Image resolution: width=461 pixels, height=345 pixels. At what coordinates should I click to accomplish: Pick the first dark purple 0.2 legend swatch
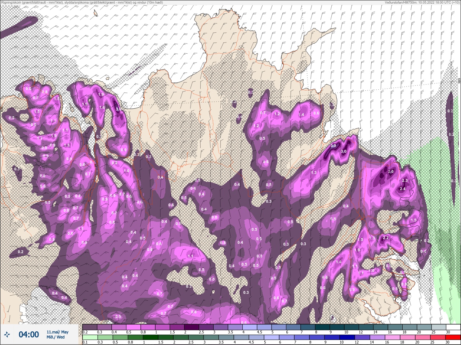point(90,327)
